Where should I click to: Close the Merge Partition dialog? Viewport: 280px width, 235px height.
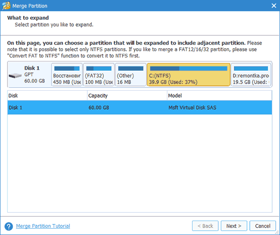click(274, 6)
